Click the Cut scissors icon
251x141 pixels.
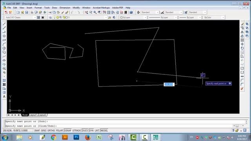(50, 12)
